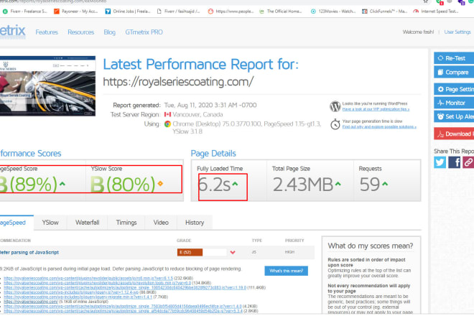Open WP optimization tips link
Image resolution: width=474 pixels, height=316 pixels.
(x=376, y=109)
